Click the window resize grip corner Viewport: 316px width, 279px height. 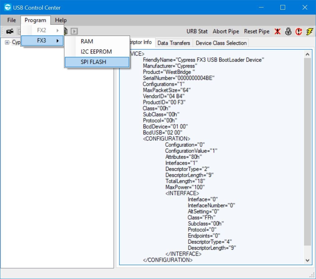(312, 275)
